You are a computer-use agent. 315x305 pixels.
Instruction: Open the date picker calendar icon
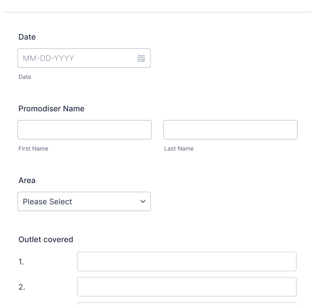click(141, 58)
